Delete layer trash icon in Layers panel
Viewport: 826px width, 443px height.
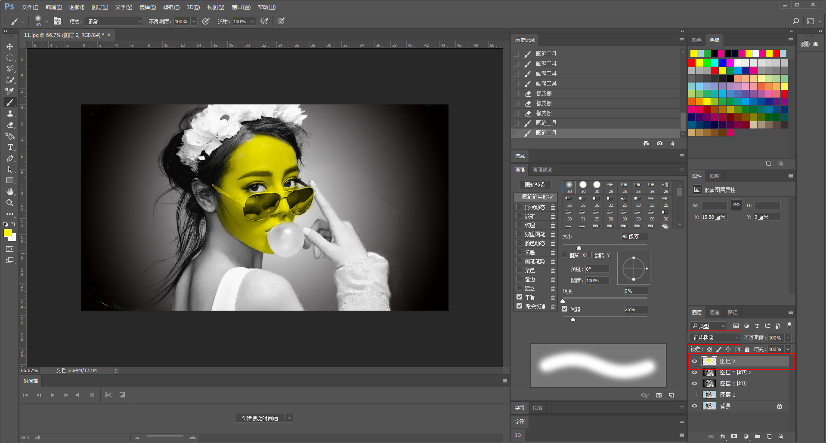[x=781, y=437]
